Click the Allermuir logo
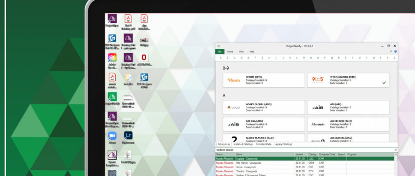Viewport: 415px width, 176px height. pos(317,124)
